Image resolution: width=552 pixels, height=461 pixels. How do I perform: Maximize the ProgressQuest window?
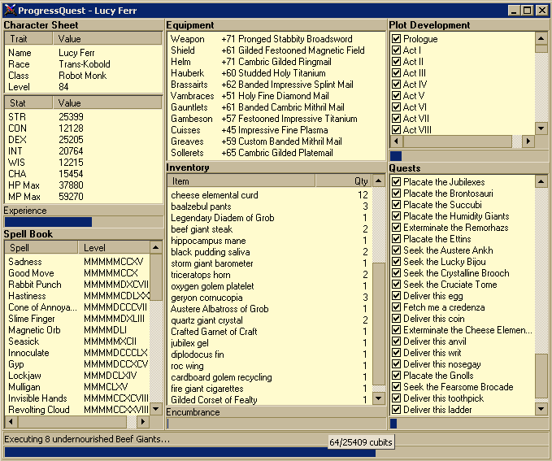528,11
